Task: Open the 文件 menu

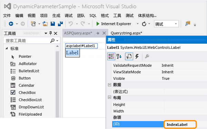Action: pos(7,16)
